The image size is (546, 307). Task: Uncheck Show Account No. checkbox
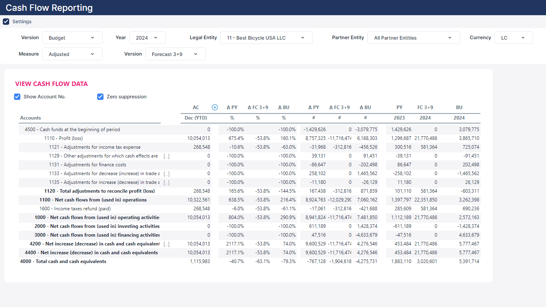click(17, 97)
